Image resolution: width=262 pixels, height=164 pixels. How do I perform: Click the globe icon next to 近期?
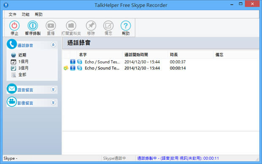click(x=14, y=55)
